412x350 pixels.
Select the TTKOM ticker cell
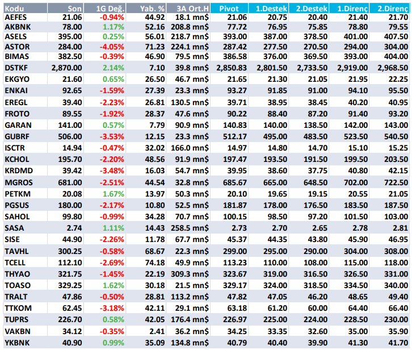tap(25, 308)
